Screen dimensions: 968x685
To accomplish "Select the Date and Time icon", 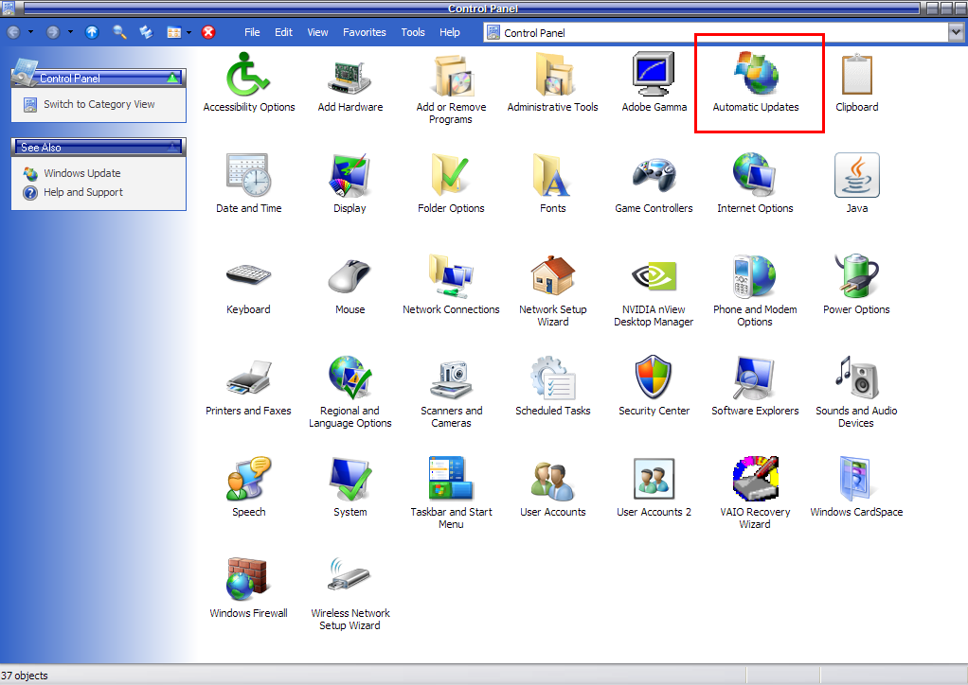I will tap(248, 175).
